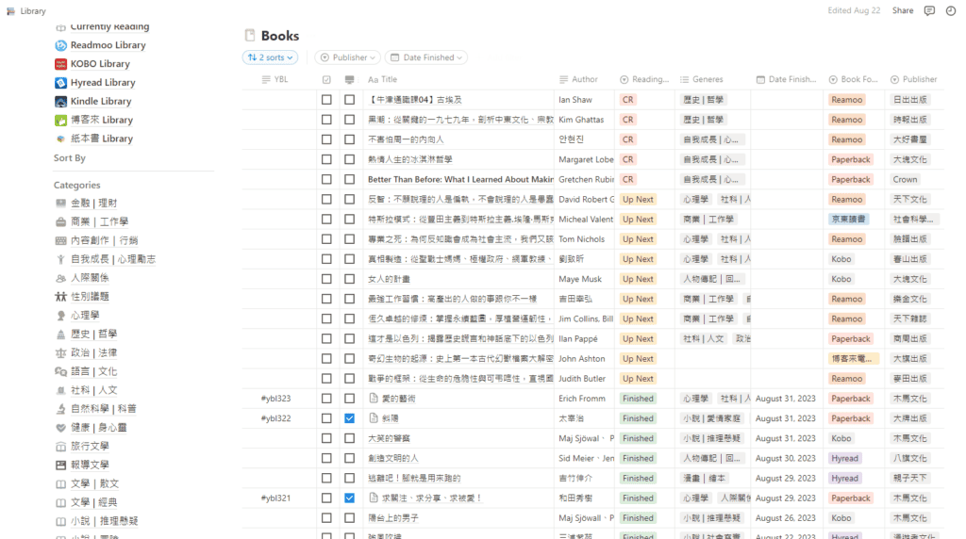This screenshot has height=539, width=966.
Task: Open the 自我成長｜心理勵志 category link
Action: click(113, 259)
